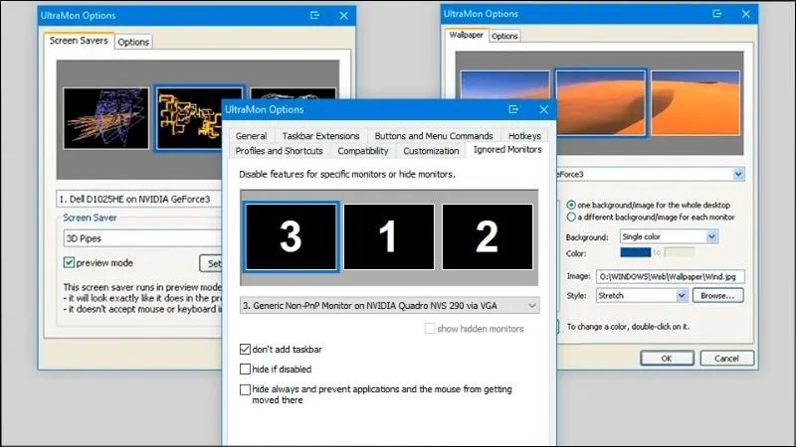Select monitor 3 in Ignored Monitors preview
Image resolution: width=796 pixels, height=447 pixels.
[x=292, y=236]
